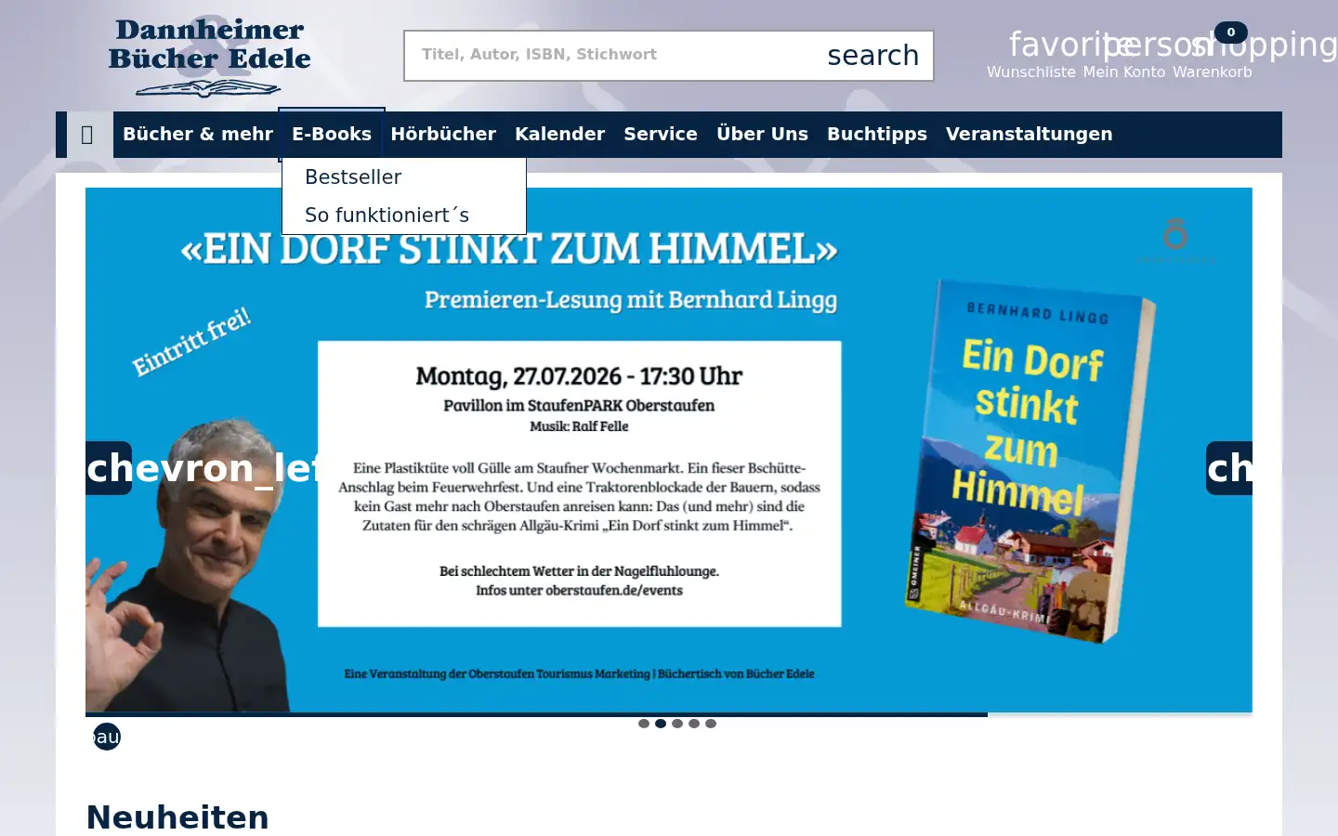Open the Hörbücher menu

click(443, 135)
